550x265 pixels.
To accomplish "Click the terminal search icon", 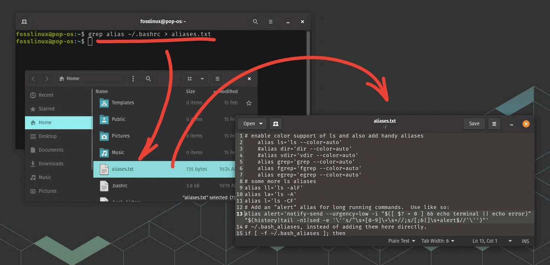I will point(255,22).
